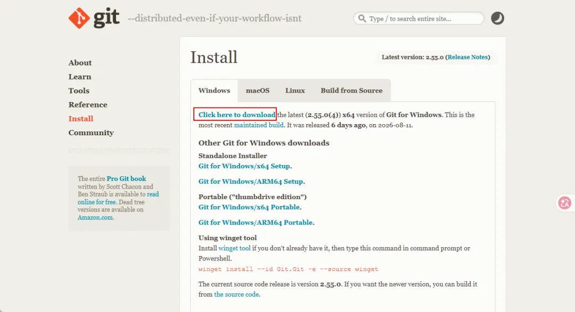Click the winget install command text
The width and height of the screenshot is (575, 312).
pyautogui.click(x=288, y=269)
